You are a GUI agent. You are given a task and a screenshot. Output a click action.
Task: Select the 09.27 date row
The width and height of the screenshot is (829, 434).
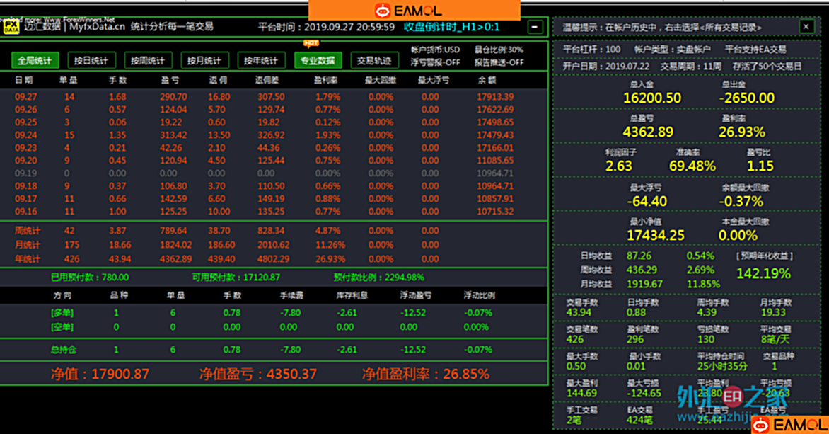point(25,97)
